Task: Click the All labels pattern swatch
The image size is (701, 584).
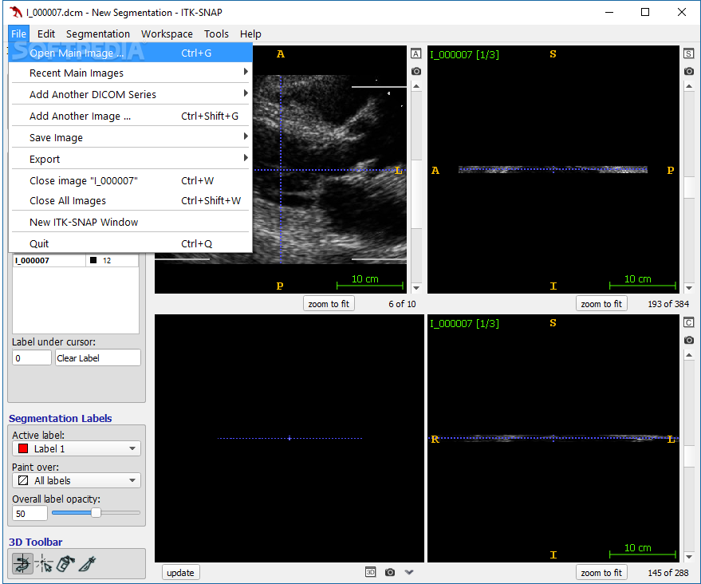Action: [23, 481]
